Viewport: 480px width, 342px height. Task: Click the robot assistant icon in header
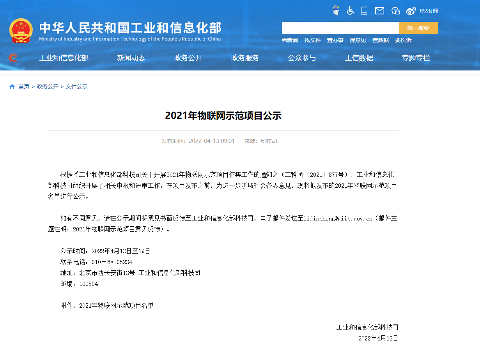(x=335, y=11)
